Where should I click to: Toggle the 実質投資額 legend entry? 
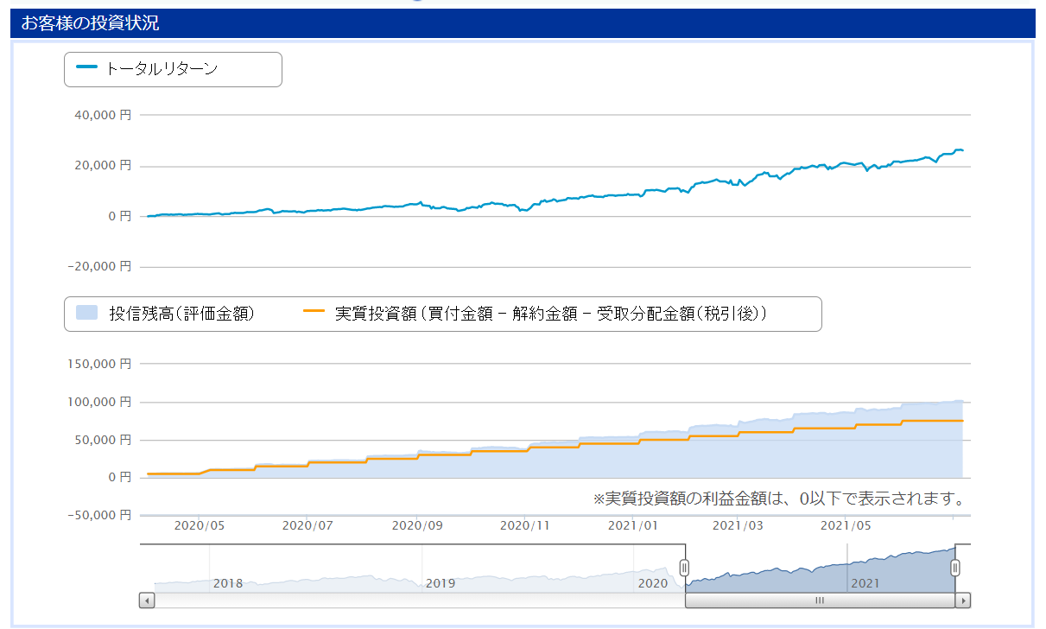(x=536, y=314)
